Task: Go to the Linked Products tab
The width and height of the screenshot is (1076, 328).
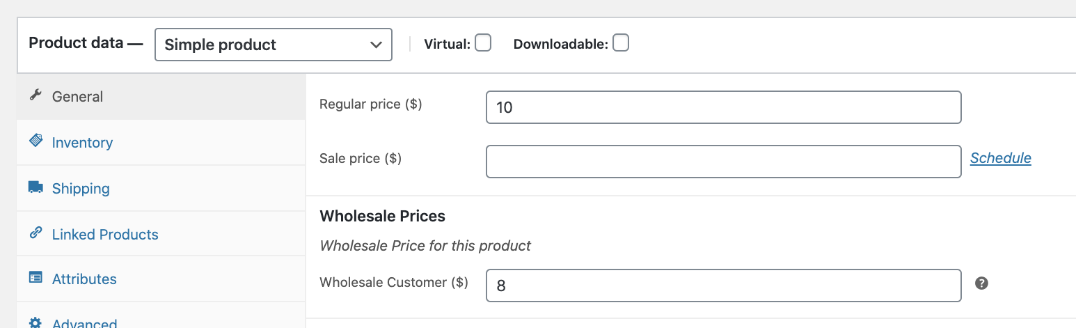Action: pyautogui.click(x=105, y=235)
